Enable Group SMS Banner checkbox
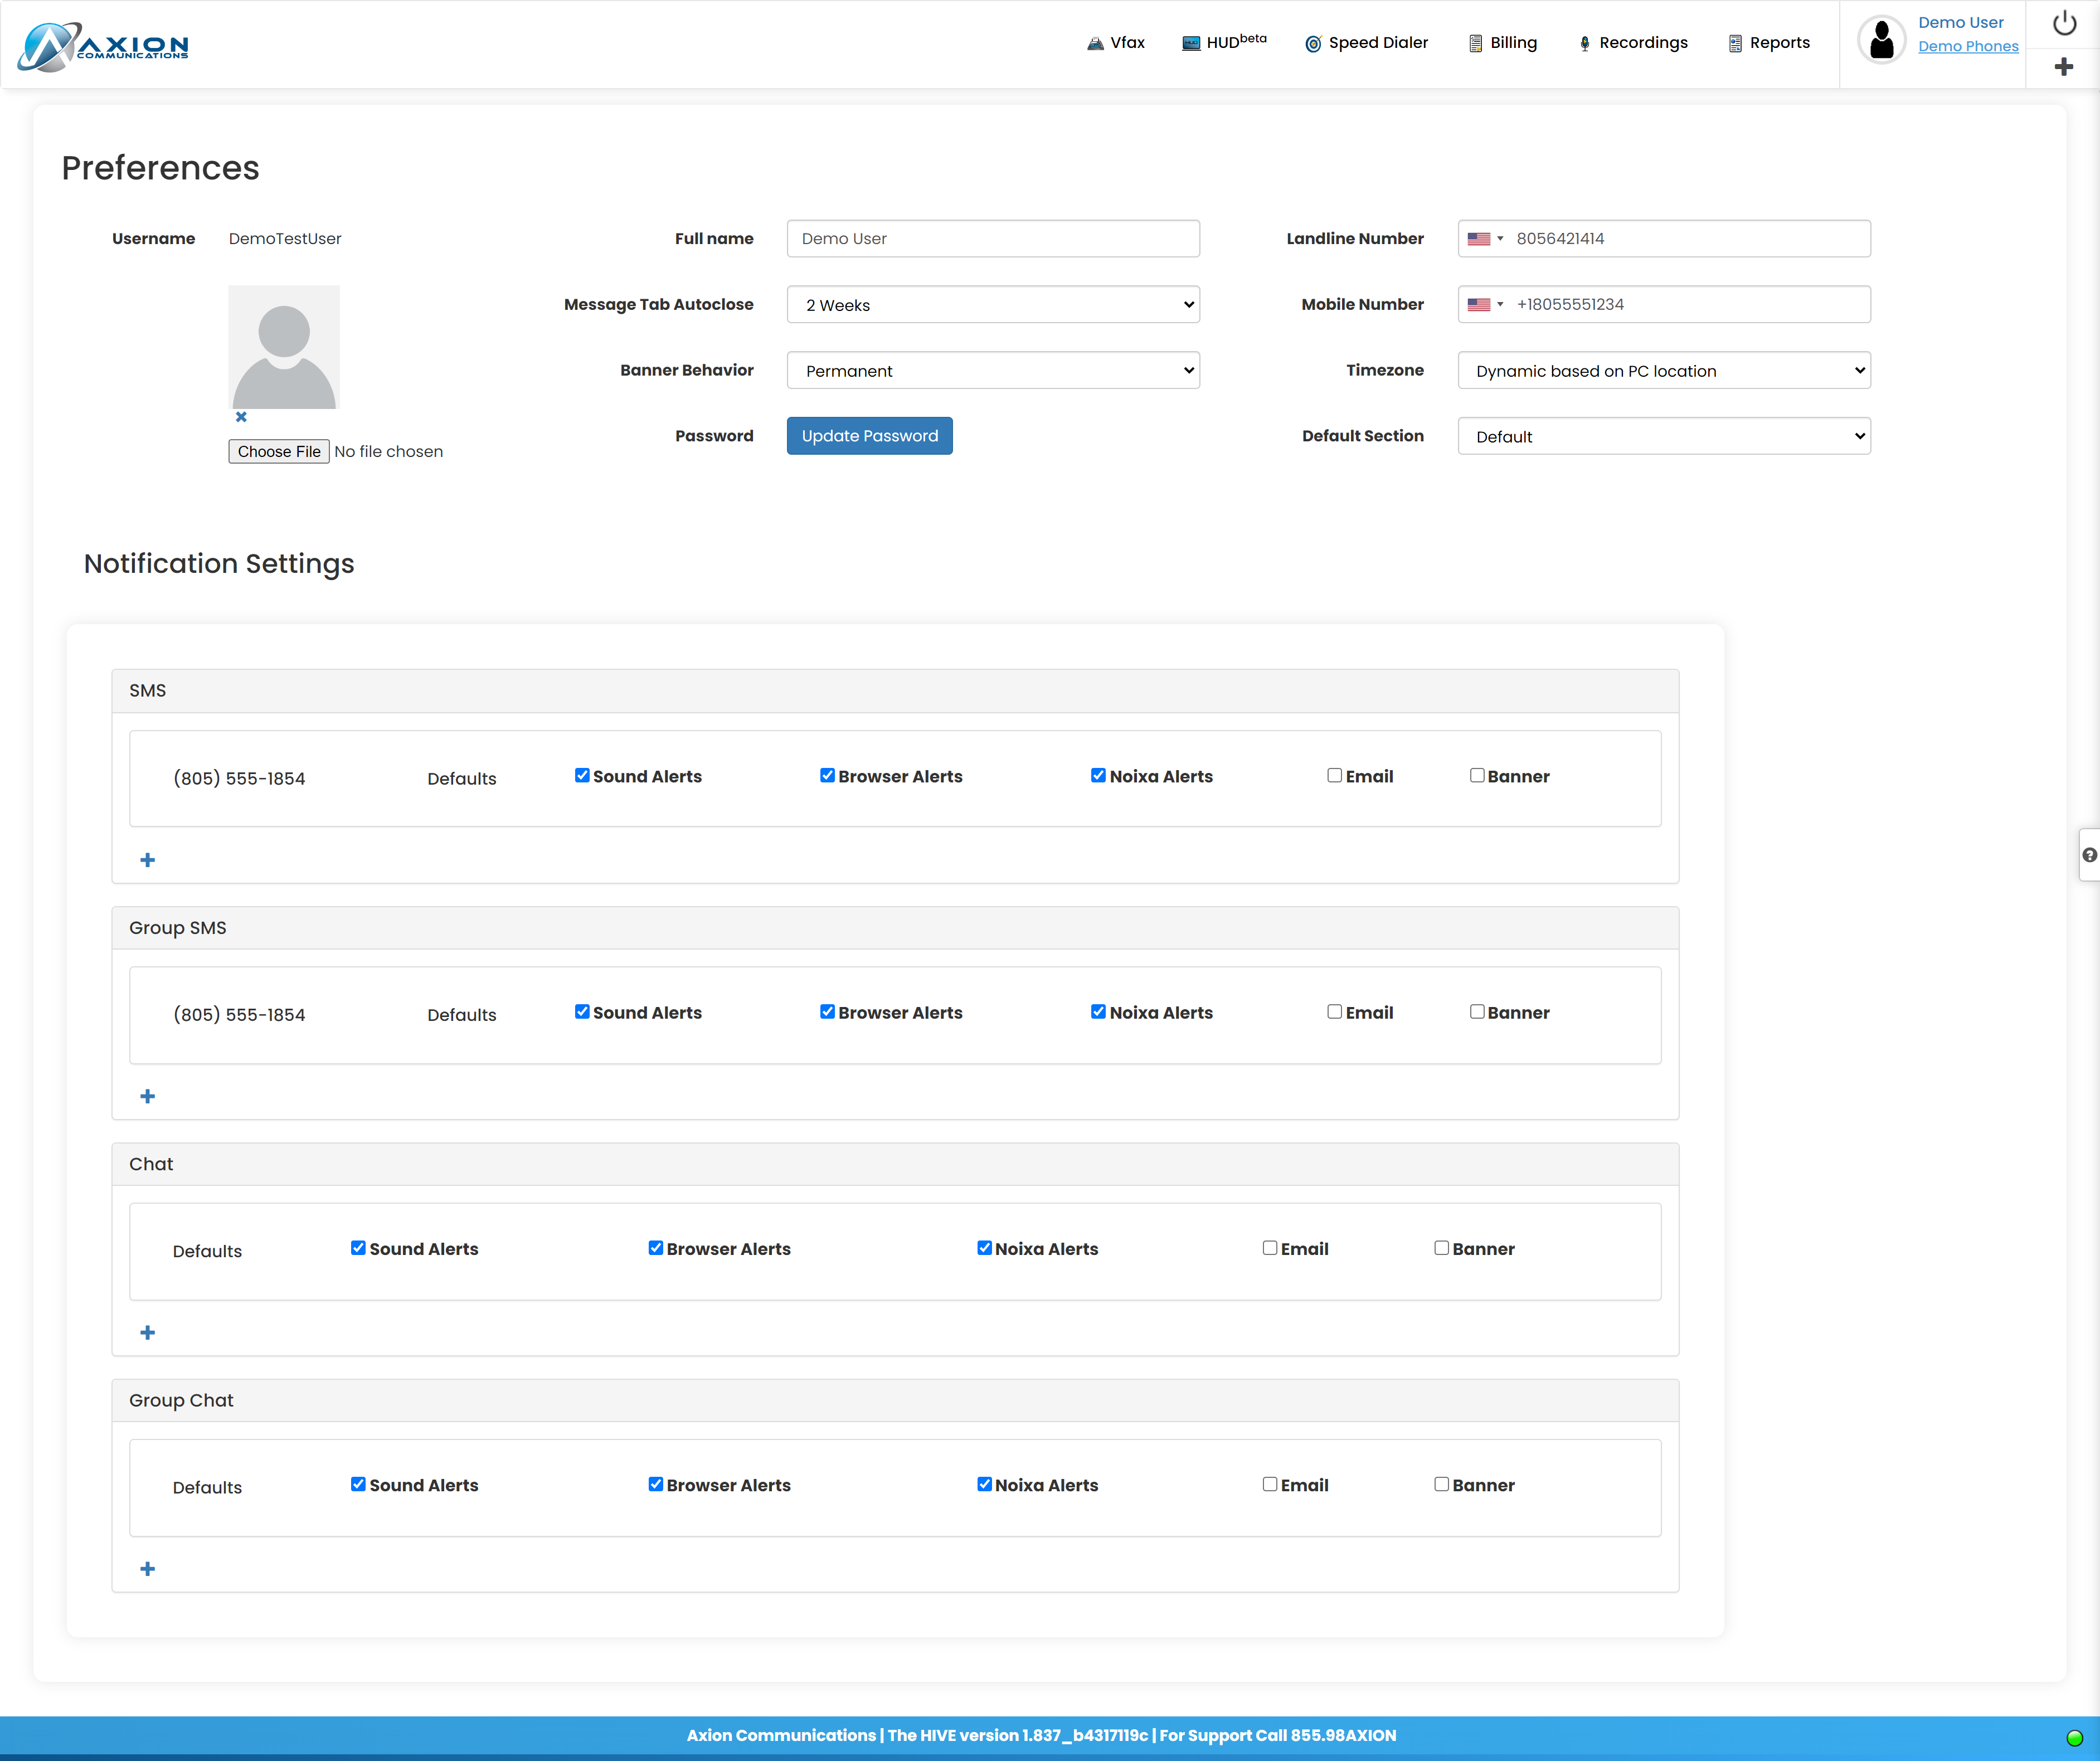2100x1761 pixels. pos(1477,1011)
